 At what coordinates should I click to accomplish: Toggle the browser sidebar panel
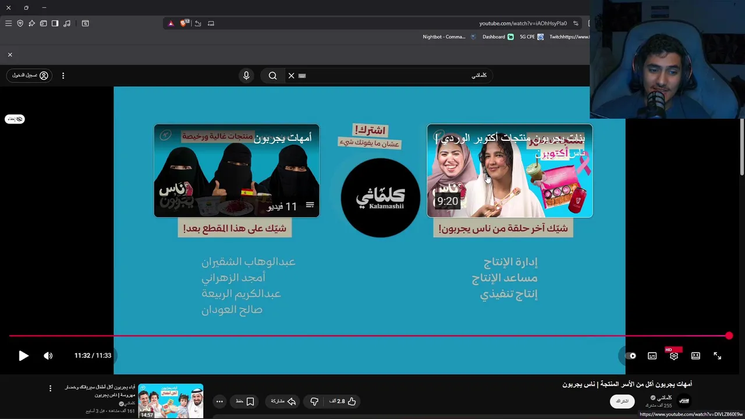(x=55, y=23)
